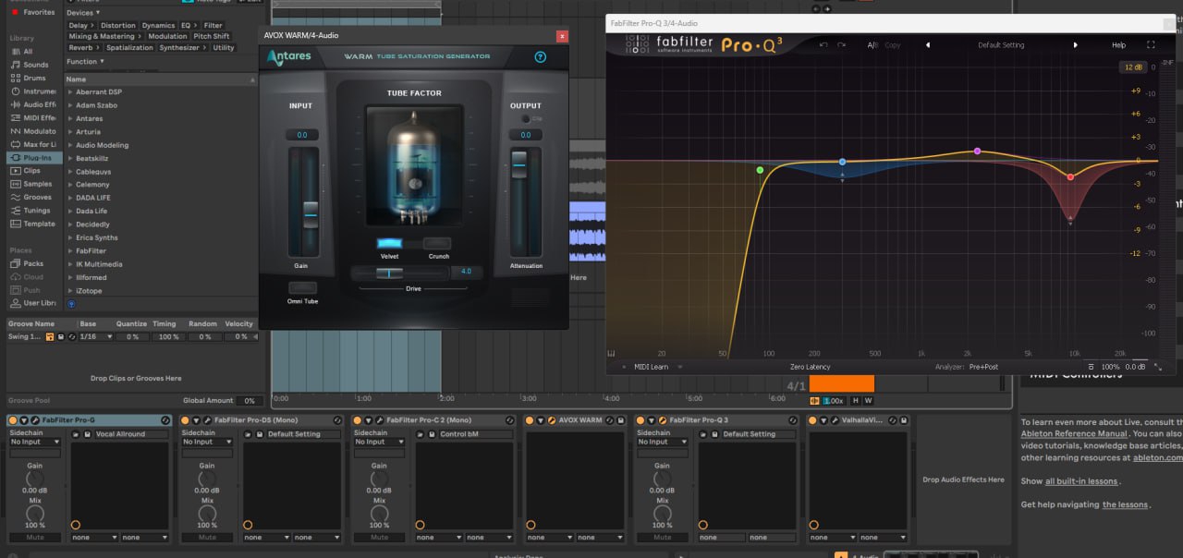Select the Utility filter tag
Viewport: 1183px width, 558px height.
[x=224, y=48]
